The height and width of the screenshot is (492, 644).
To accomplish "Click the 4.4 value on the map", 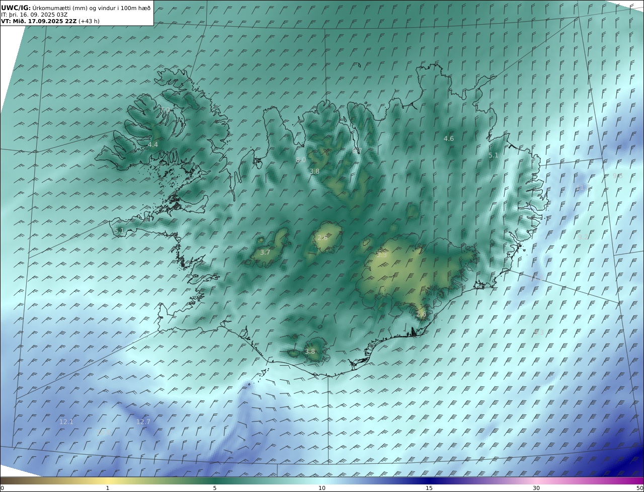I will pos(153,144).
